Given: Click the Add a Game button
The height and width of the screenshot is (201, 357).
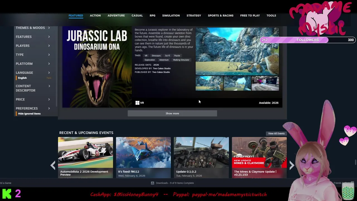Looking at the screenshot, I should tap(6, 183).
